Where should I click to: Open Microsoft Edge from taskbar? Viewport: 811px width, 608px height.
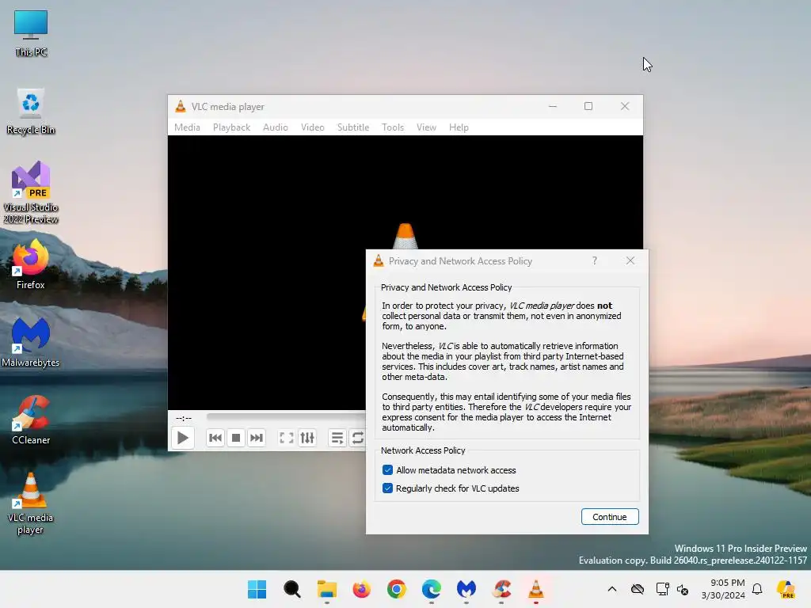[x=432, y=589]
